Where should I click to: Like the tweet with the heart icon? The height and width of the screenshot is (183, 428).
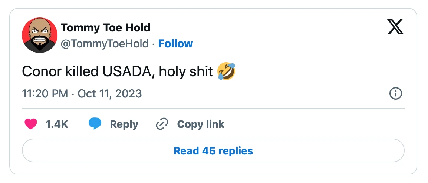pos(31,124)
